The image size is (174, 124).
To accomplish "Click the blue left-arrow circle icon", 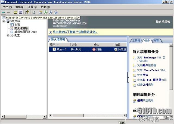I will tap(51, 12).
